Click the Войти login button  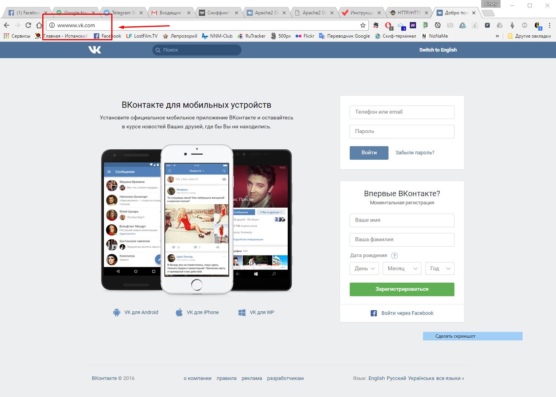[369, 153]
